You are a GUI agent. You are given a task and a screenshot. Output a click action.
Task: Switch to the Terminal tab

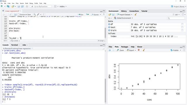click(14, 45)
